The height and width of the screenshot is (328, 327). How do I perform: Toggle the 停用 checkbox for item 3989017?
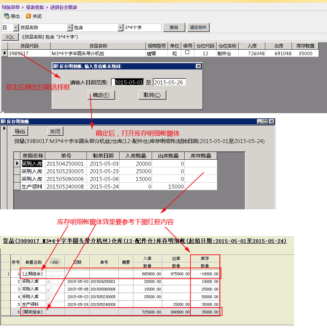point(187,53)
